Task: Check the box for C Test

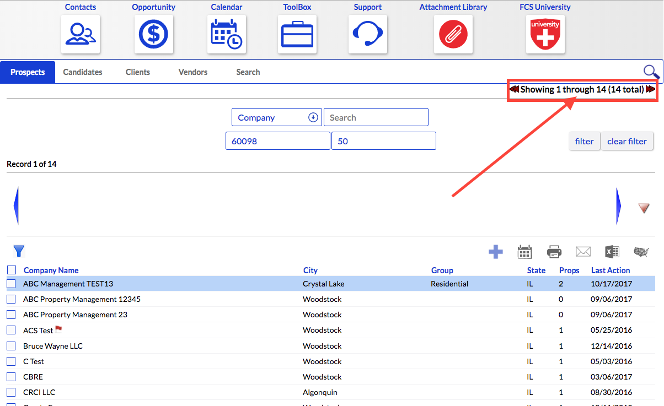Action: point(12,361)
